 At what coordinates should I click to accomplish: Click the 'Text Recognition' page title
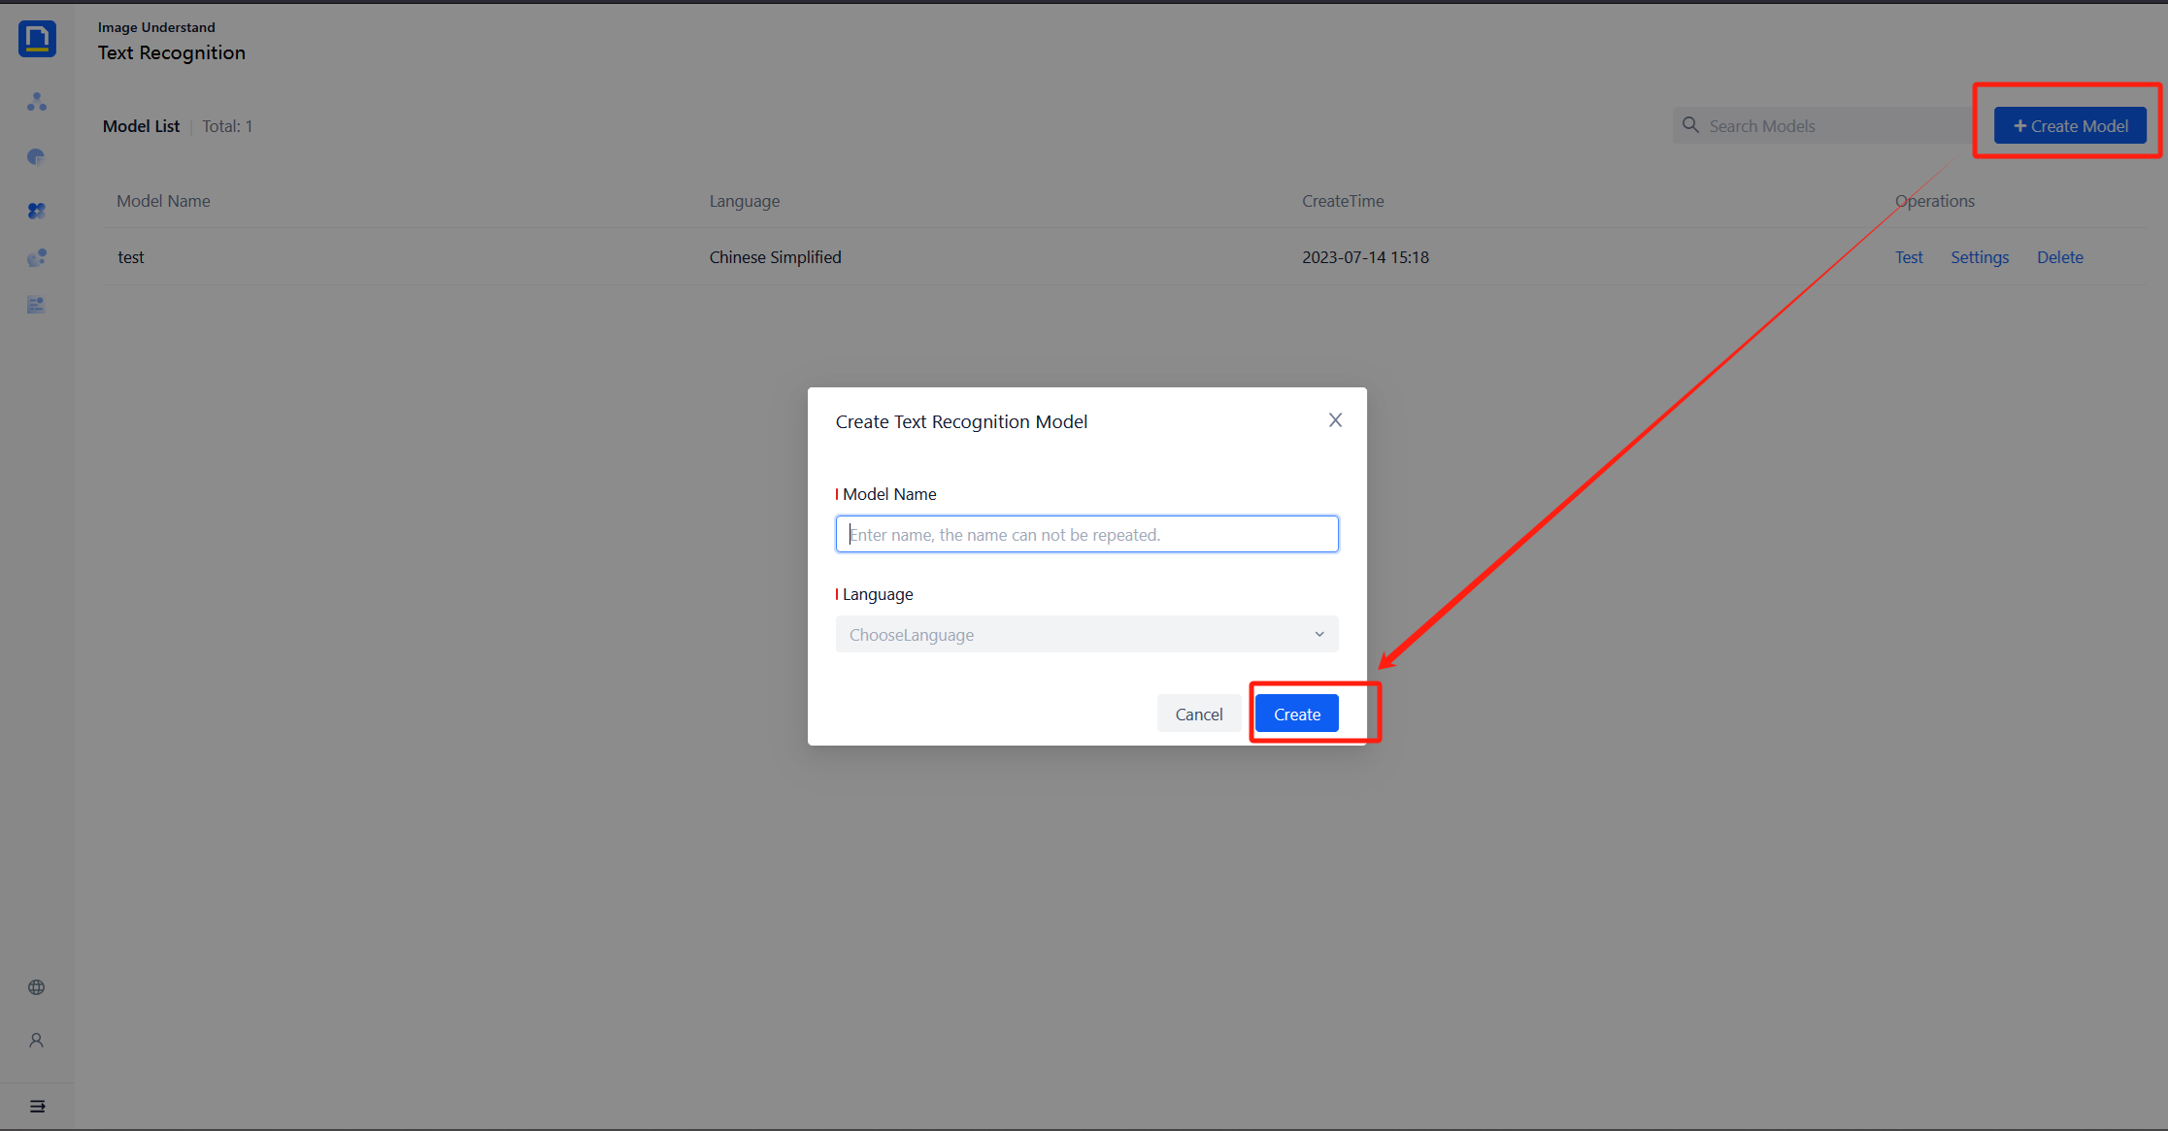click(x=171, y=52)
